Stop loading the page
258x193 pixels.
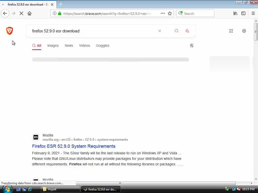pos(21,14)
